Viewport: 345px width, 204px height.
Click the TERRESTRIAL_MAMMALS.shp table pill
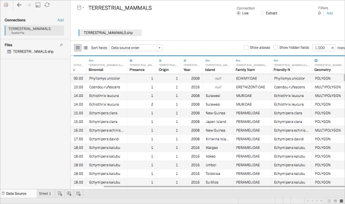(x=110, y=33)
